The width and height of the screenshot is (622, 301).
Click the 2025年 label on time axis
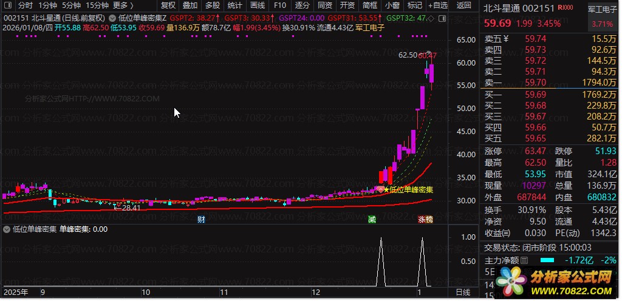coord(16,293)
